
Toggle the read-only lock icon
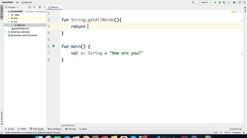(x=244, y=133)
